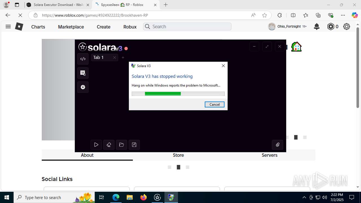
Task: Open the Solara script editor code icon
Action: [x=83, y=59]
